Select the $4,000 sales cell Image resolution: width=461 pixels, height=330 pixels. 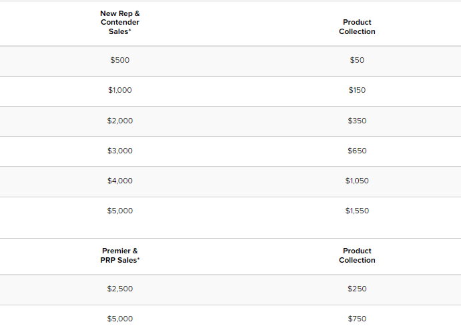pyautogui.click(x=120, y=181)
